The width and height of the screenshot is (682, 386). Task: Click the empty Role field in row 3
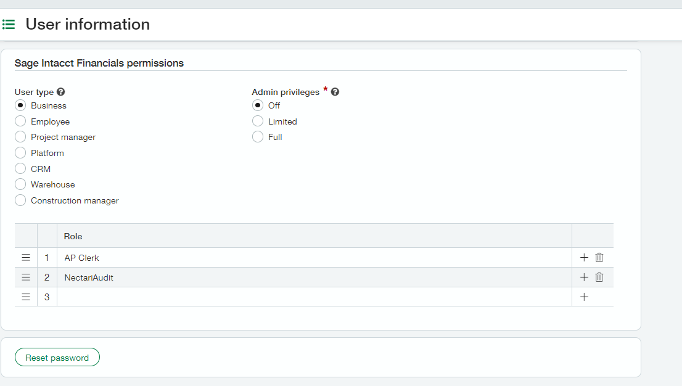click(314, 297)
